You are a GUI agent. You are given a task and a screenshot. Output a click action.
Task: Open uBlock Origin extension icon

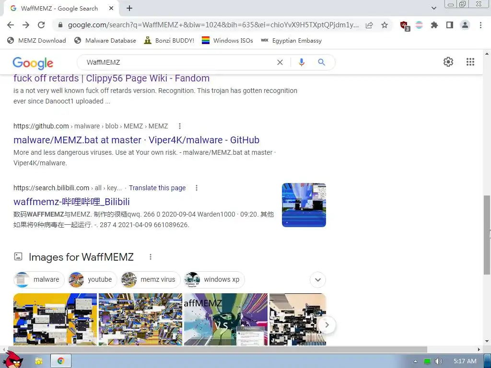[x=405, y=26]
